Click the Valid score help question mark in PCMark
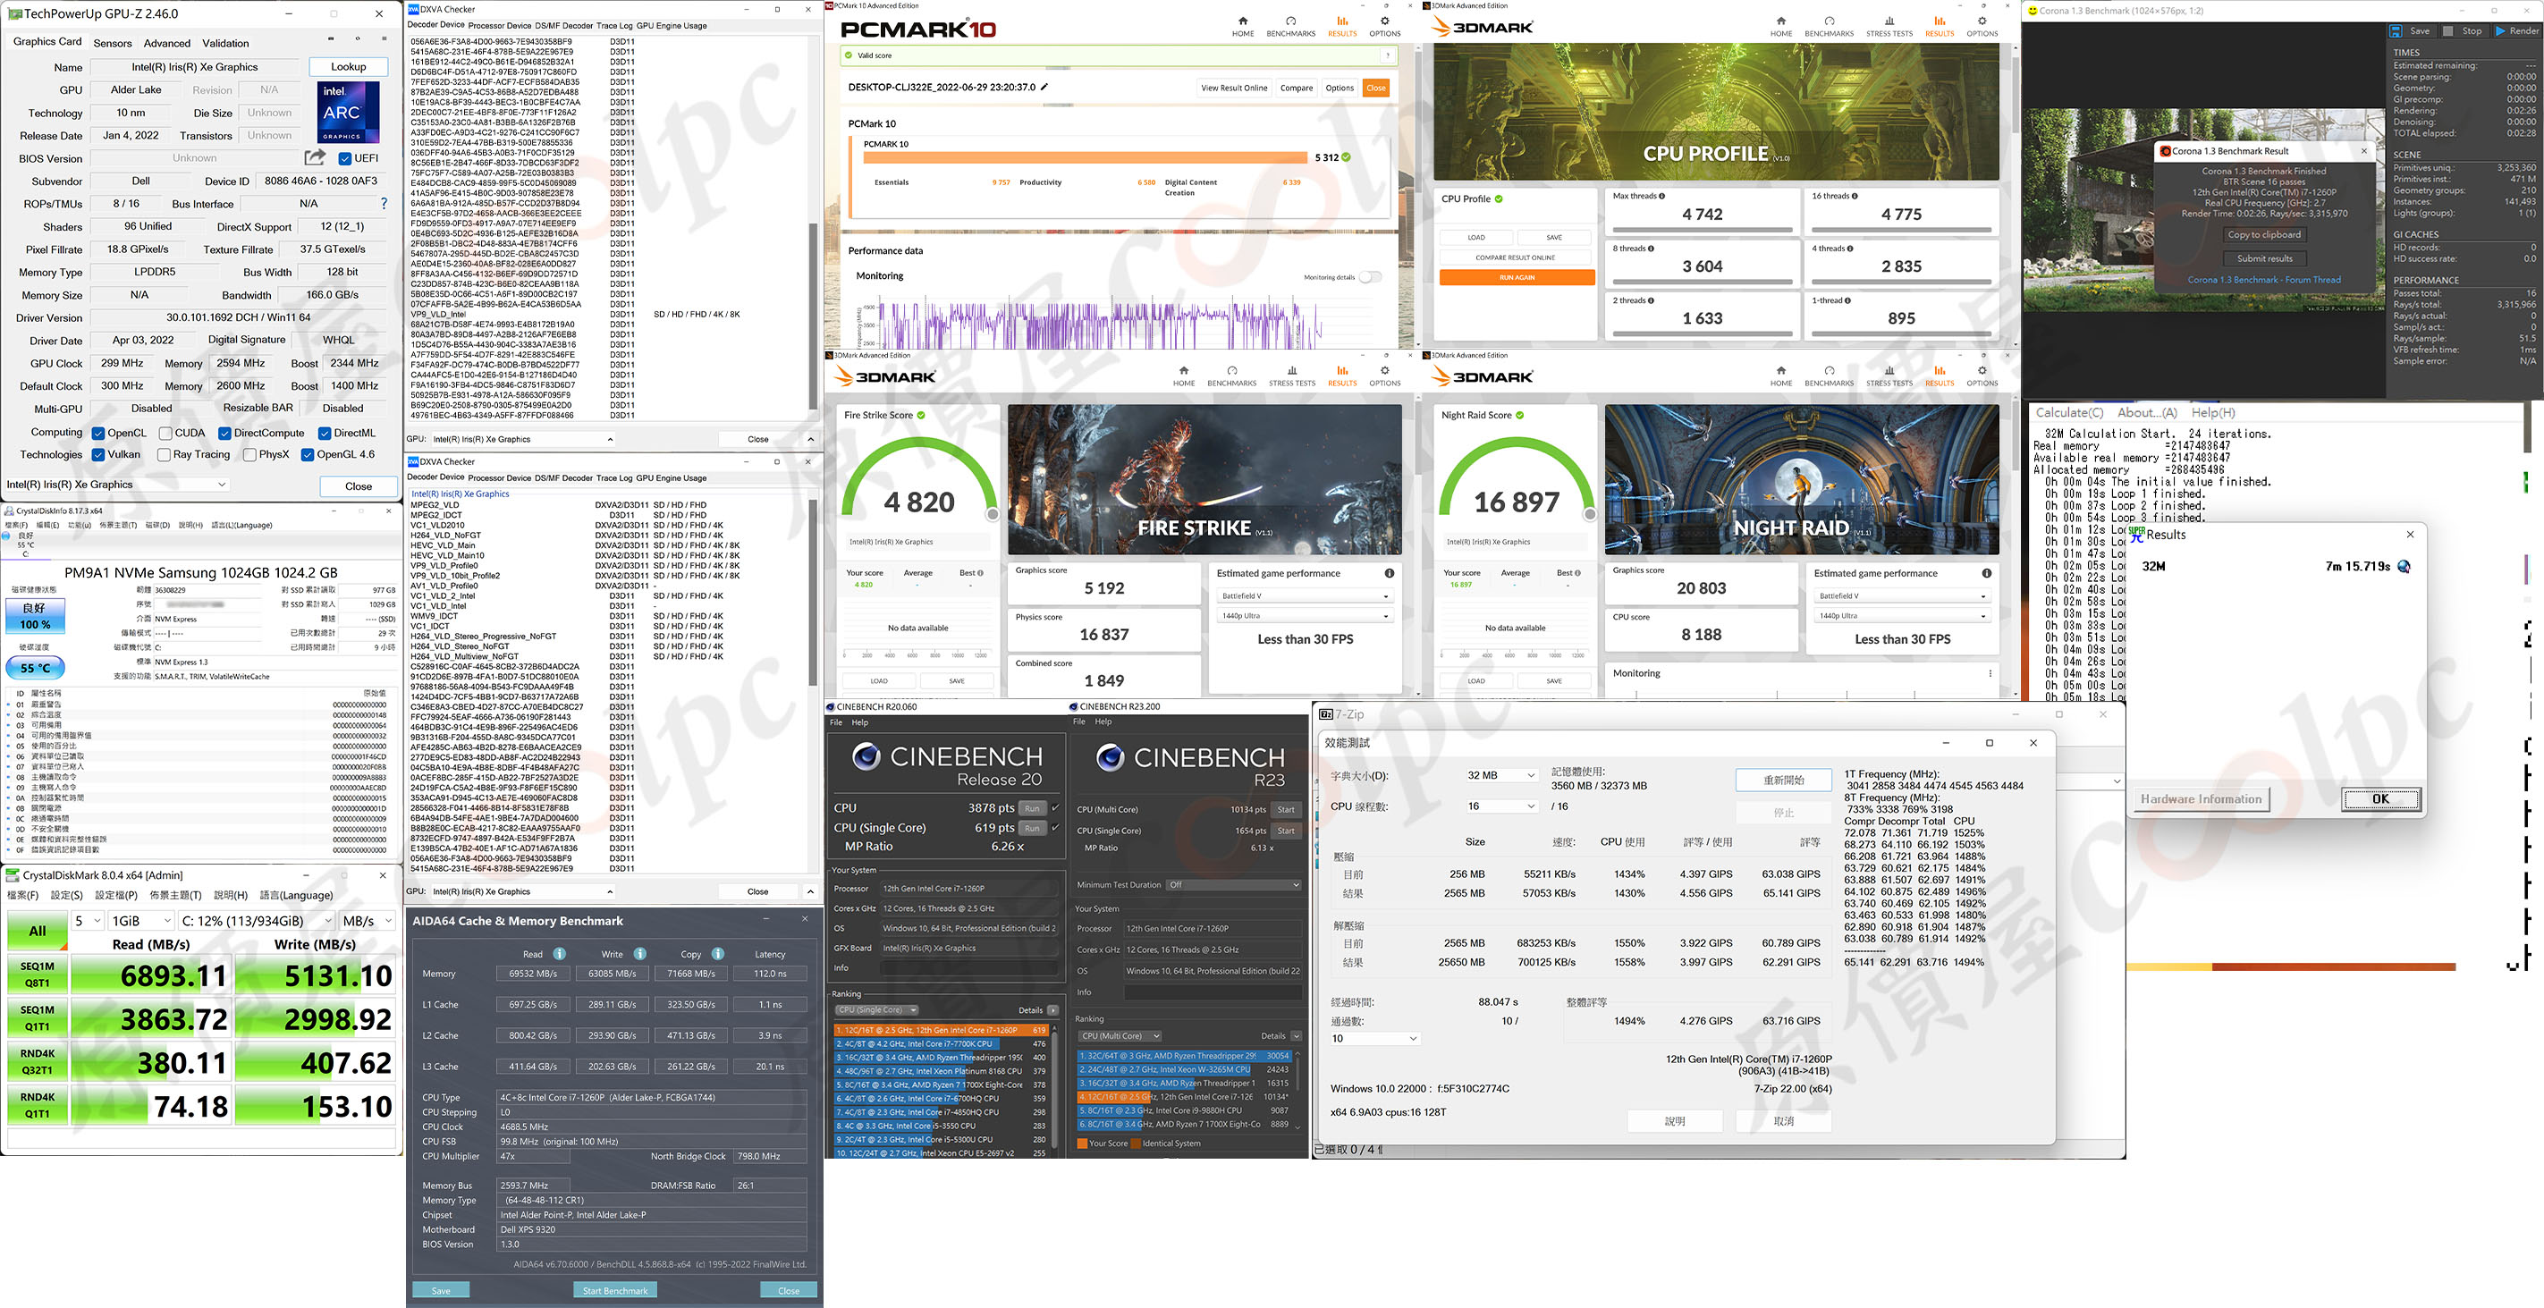Image resolution: width=2544 pixels, height=1308 pixels. [1387, 55]
